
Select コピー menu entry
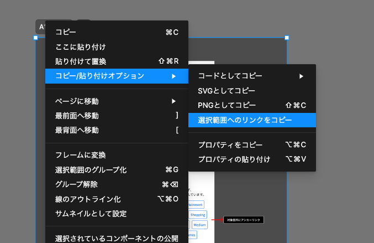(117, 32)
